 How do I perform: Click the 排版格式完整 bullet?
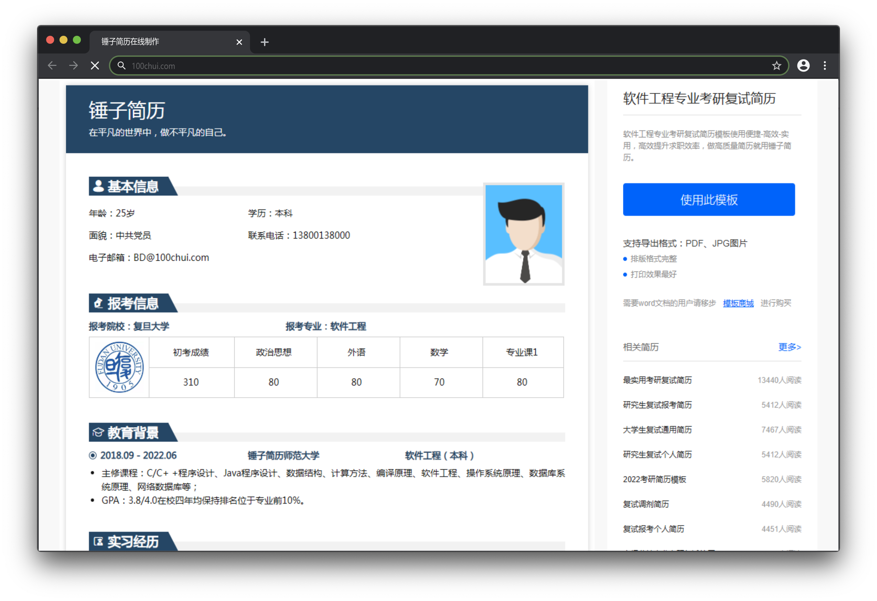point(653,259)
